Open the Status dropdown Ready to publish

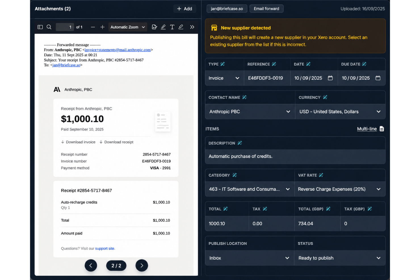(340, 258)
